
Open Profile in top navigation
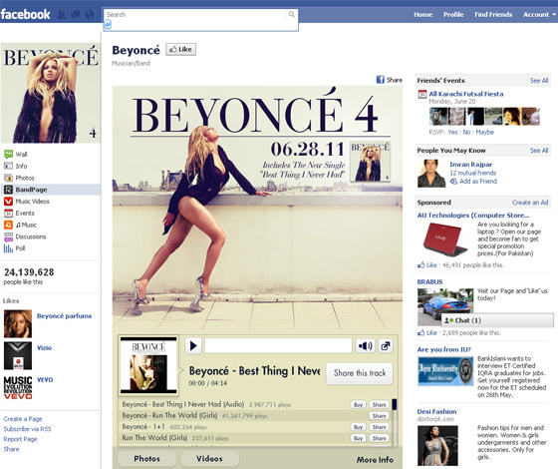[453, 15]
